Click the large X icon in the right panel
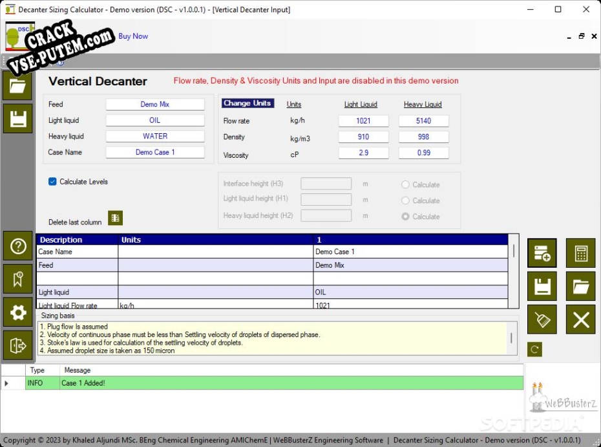This screenshot has height=447, width=601. tap(581, 319)
